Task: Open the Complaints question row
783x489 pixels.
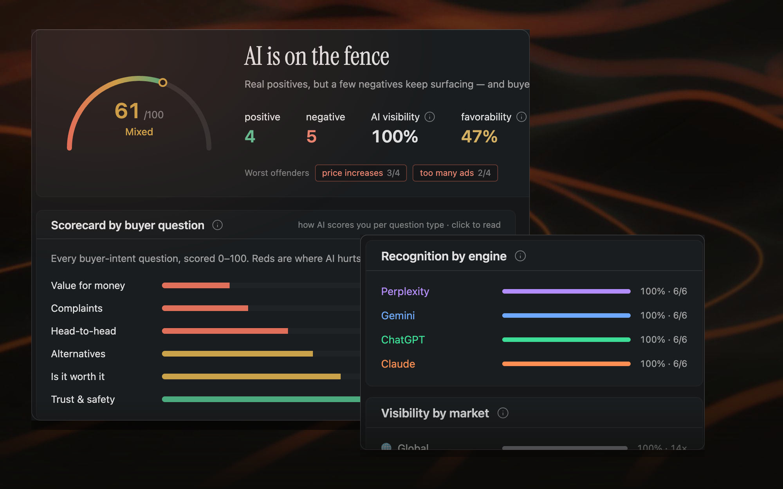Action: pyautogui.click(x=206, y=308)
